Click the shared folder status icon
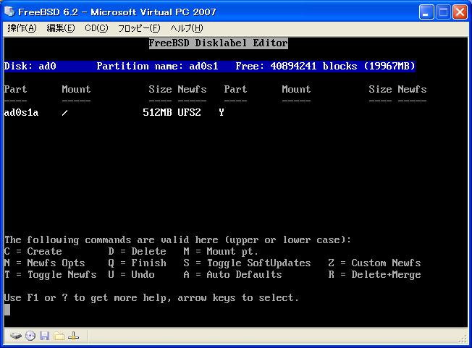 59,336
